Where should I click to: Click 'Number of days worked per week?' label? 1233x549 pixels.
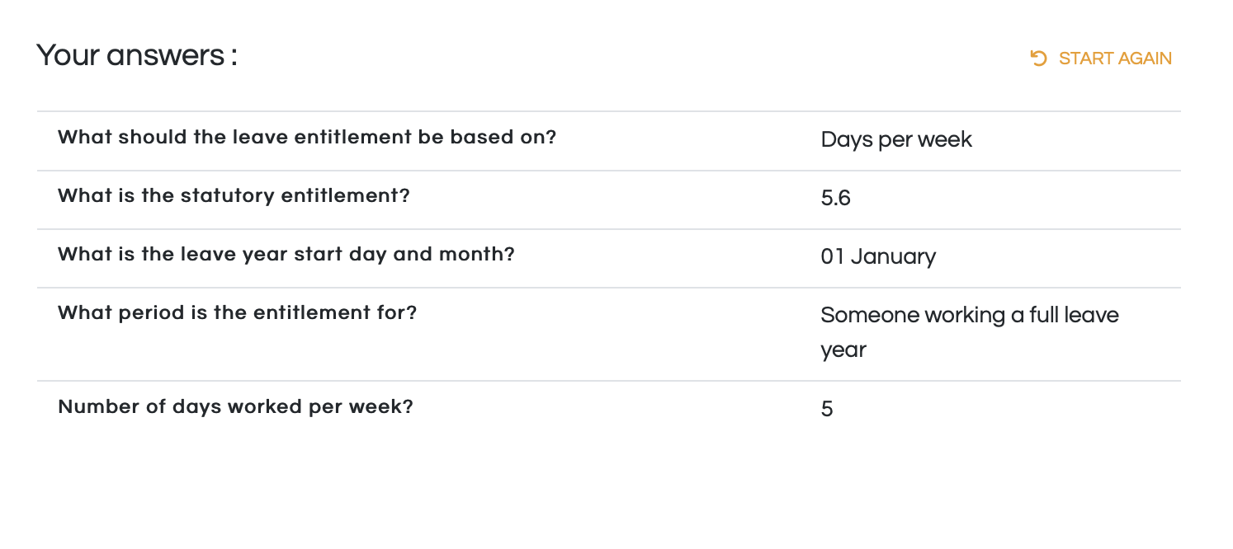(x=235, y=406)
